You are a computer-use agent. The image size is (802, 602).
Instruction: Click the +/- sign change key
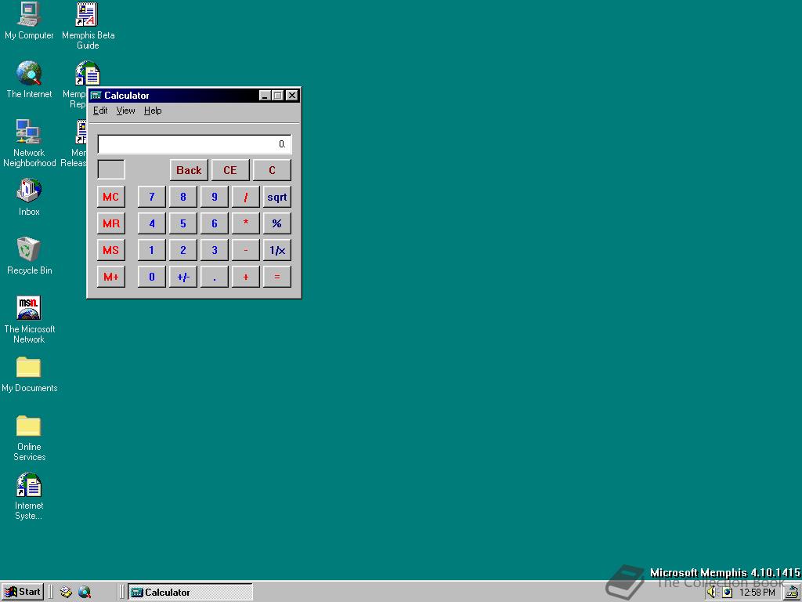point(182,277)
